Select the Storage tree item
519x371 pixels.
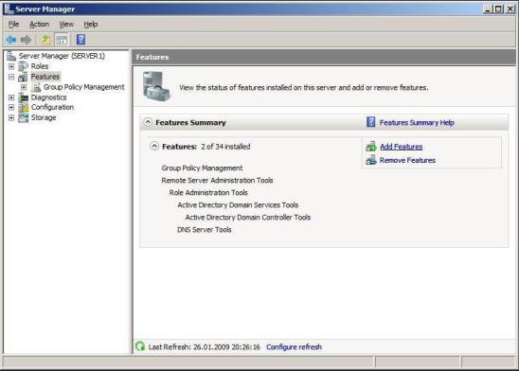click(44, 117)
